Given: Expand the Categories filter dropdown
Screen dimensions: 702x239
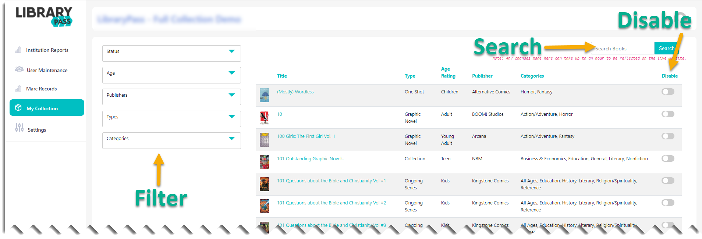Looking at the screenshot, I should (171, 140).
